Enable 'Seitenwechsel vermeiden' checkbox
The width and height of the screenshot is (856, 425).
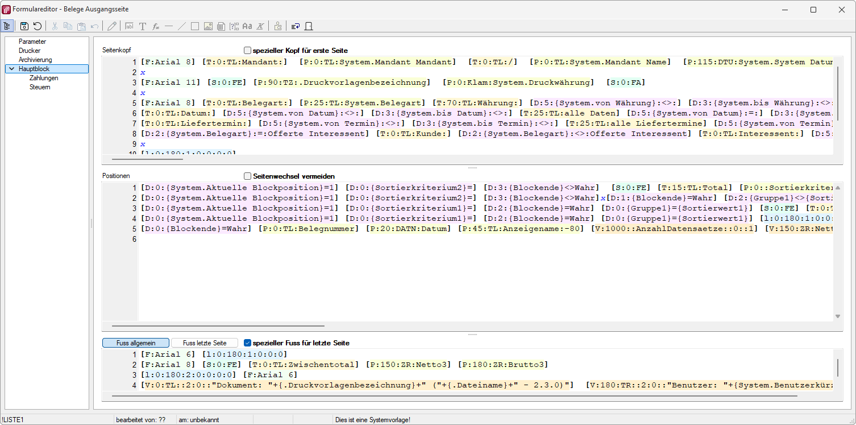pyautogui.click(x=247, y=176)
